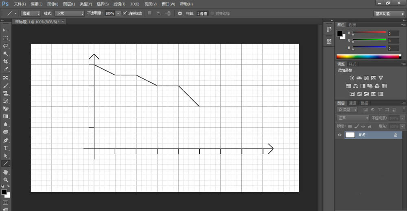Hide the background layer with eye icon
This screenshot has height=211, width=407.
(339, 135)
